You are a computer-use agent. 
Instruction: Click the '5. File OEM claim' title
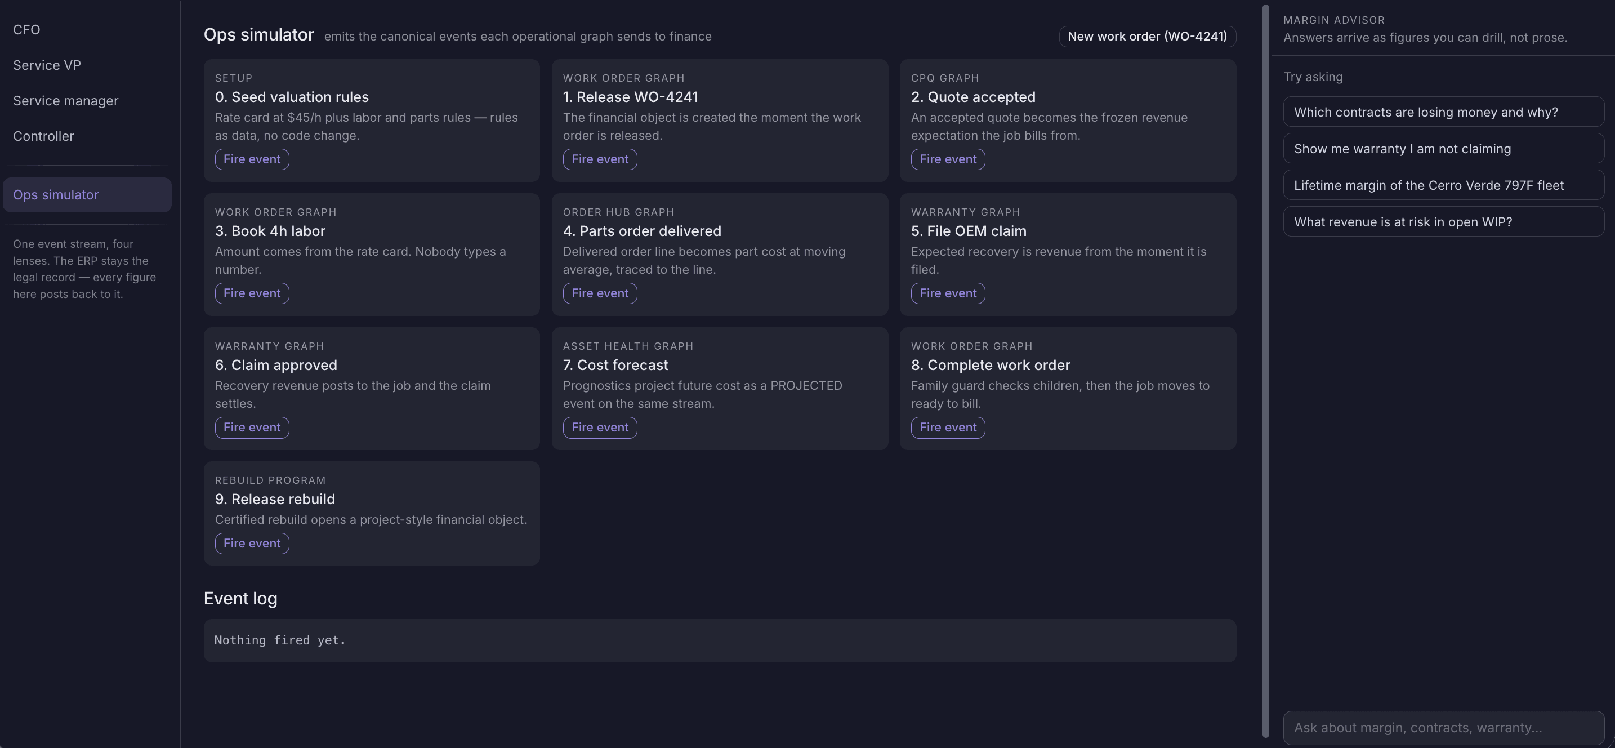[x=969, y=231]
